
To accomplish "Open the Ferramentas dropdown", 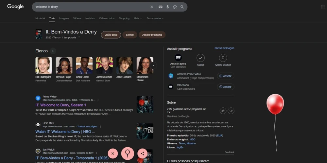I will coord(155,18).
